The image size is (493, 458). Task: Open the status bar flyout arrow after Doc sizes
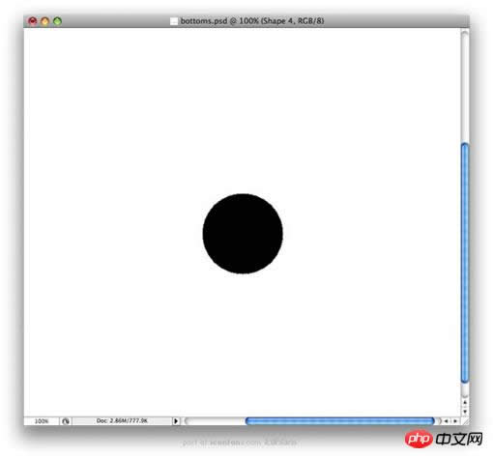[176, 421]
